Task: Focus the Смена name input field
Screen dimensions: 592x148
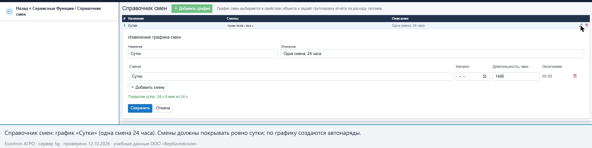Action: coord(291,76)
